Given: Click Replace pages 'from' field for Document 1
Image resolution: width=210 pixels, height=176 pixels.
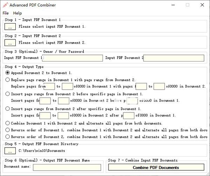Looking at the screenshot, I should (x=49, y=86).
